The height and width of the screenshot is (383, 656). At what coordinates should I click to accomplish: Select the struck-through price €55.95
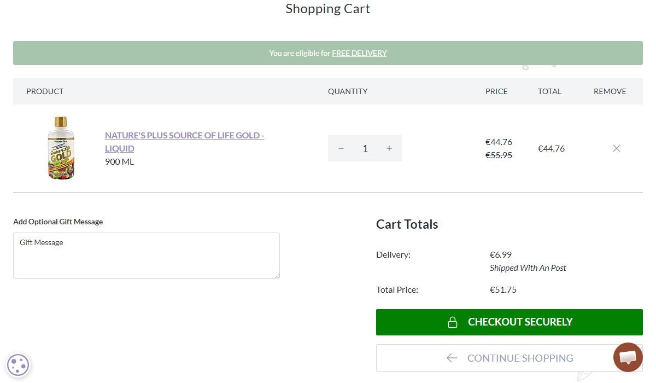[x=499, y=155]
